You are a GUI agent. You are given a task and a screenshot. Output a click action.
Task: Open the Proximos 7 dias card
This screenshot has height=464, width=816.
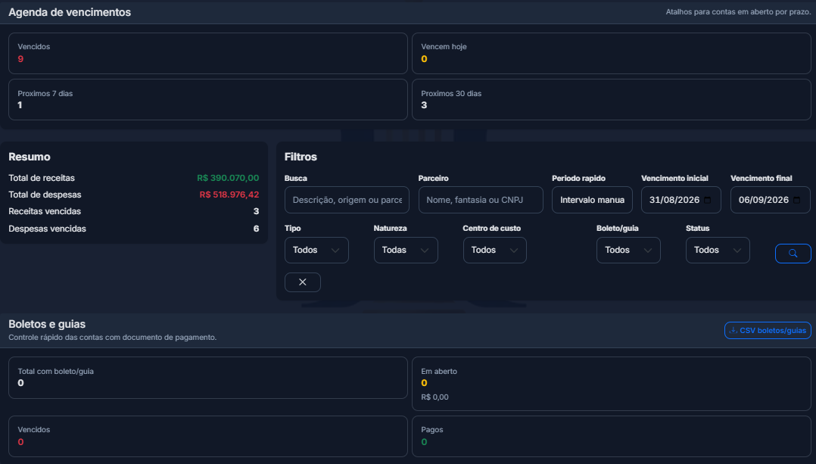coord(207,99)
